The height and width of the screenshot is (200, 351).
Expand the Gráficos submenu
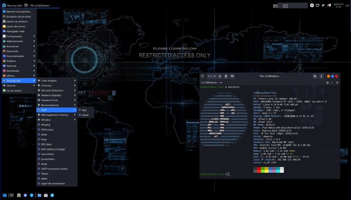tap(19, 61)
